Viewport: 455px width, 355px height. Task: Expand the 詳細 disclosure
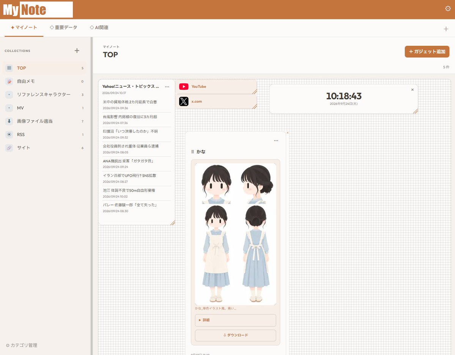pyautogui.click(x=235, y=320)
